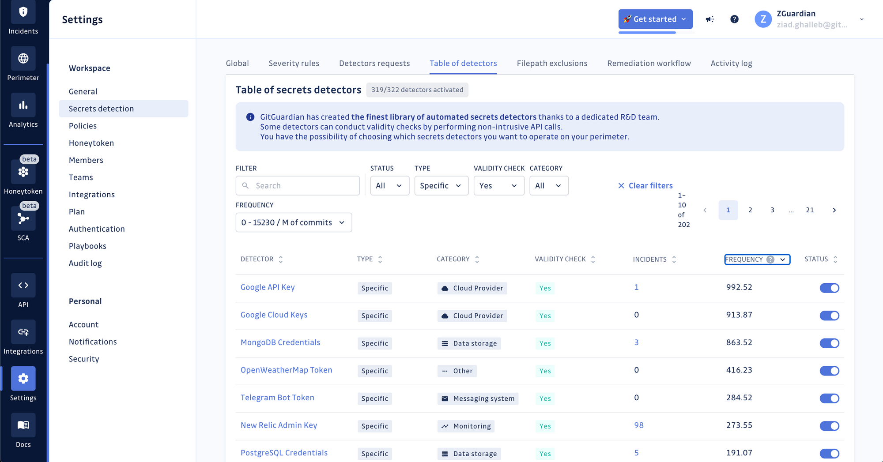The image size is (883, 462).
Task: Open the API code icon
Action: point(23,285)
